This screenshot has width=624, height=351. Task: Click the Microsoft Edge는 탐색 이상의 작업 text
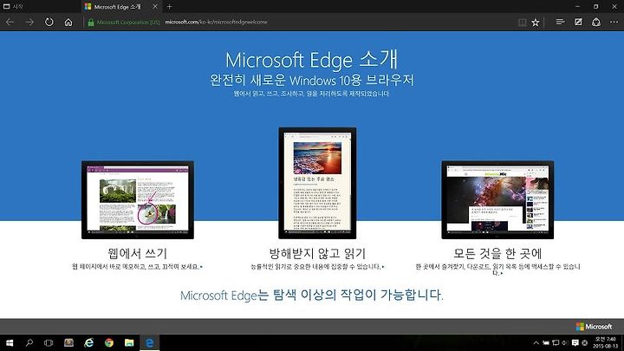click(312, 295)
